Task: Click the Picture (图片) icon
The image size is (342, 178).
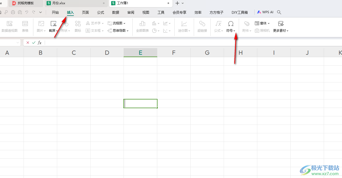Action: (41, 24)
